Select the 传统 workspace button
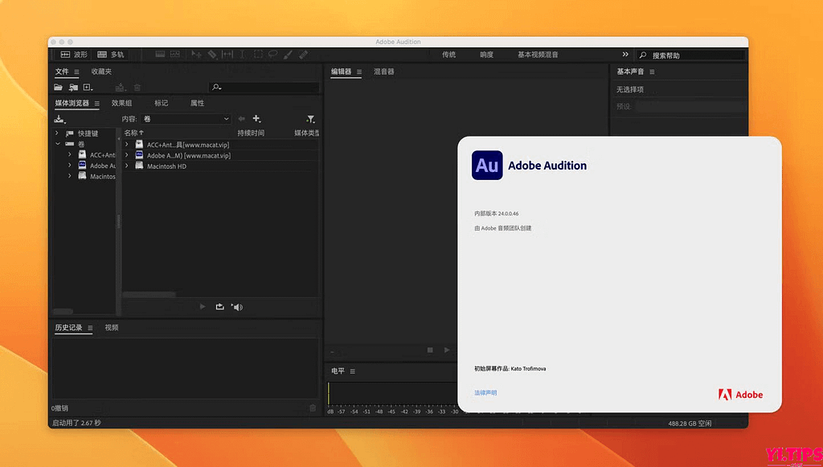The height and width of the screenshot is (467, 823). tap(448, 55)
